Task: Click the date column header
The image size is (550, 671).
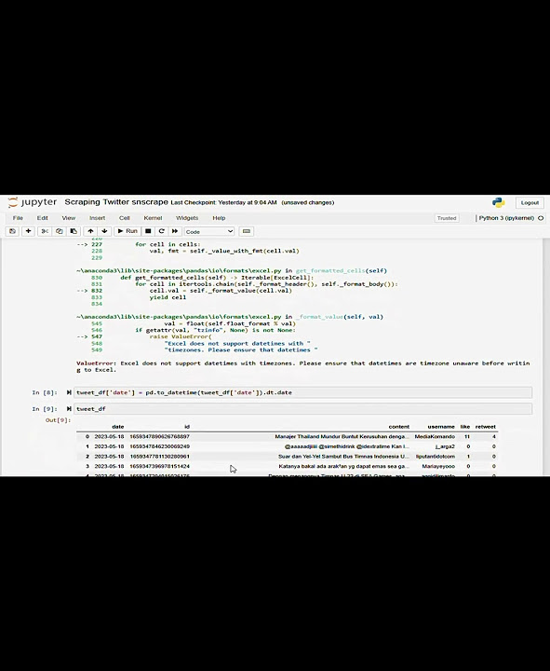Action: coord(117,427)
